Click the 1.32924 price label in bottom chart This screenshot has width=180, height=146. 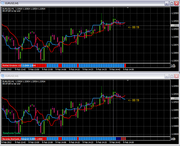(175, 99)
